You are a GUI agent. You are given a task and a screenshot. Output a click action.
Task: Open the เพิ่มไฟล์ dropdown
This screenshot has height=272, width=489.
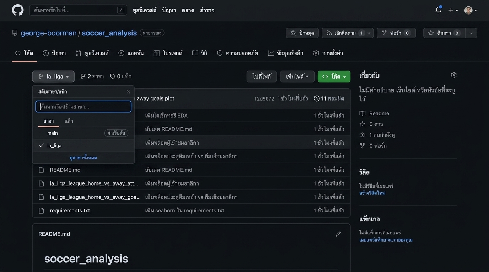coord(297,76)
